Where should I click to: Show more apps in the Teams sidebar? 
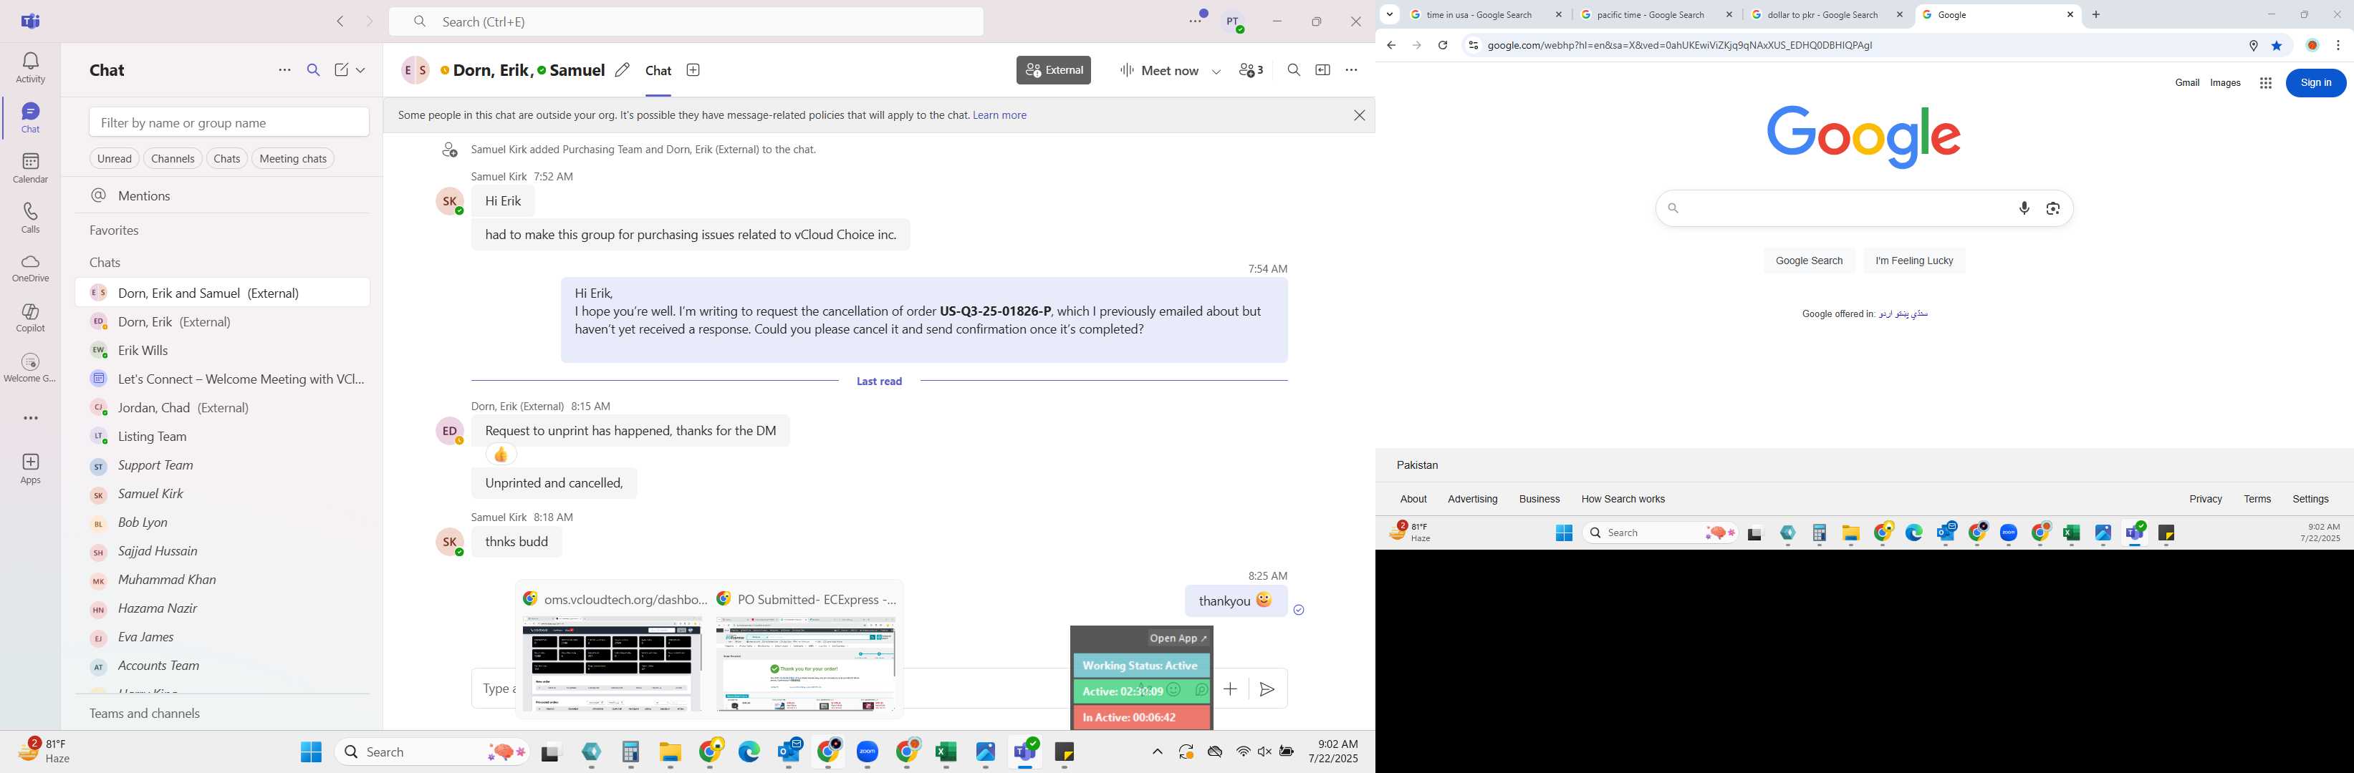pos(30,418)
